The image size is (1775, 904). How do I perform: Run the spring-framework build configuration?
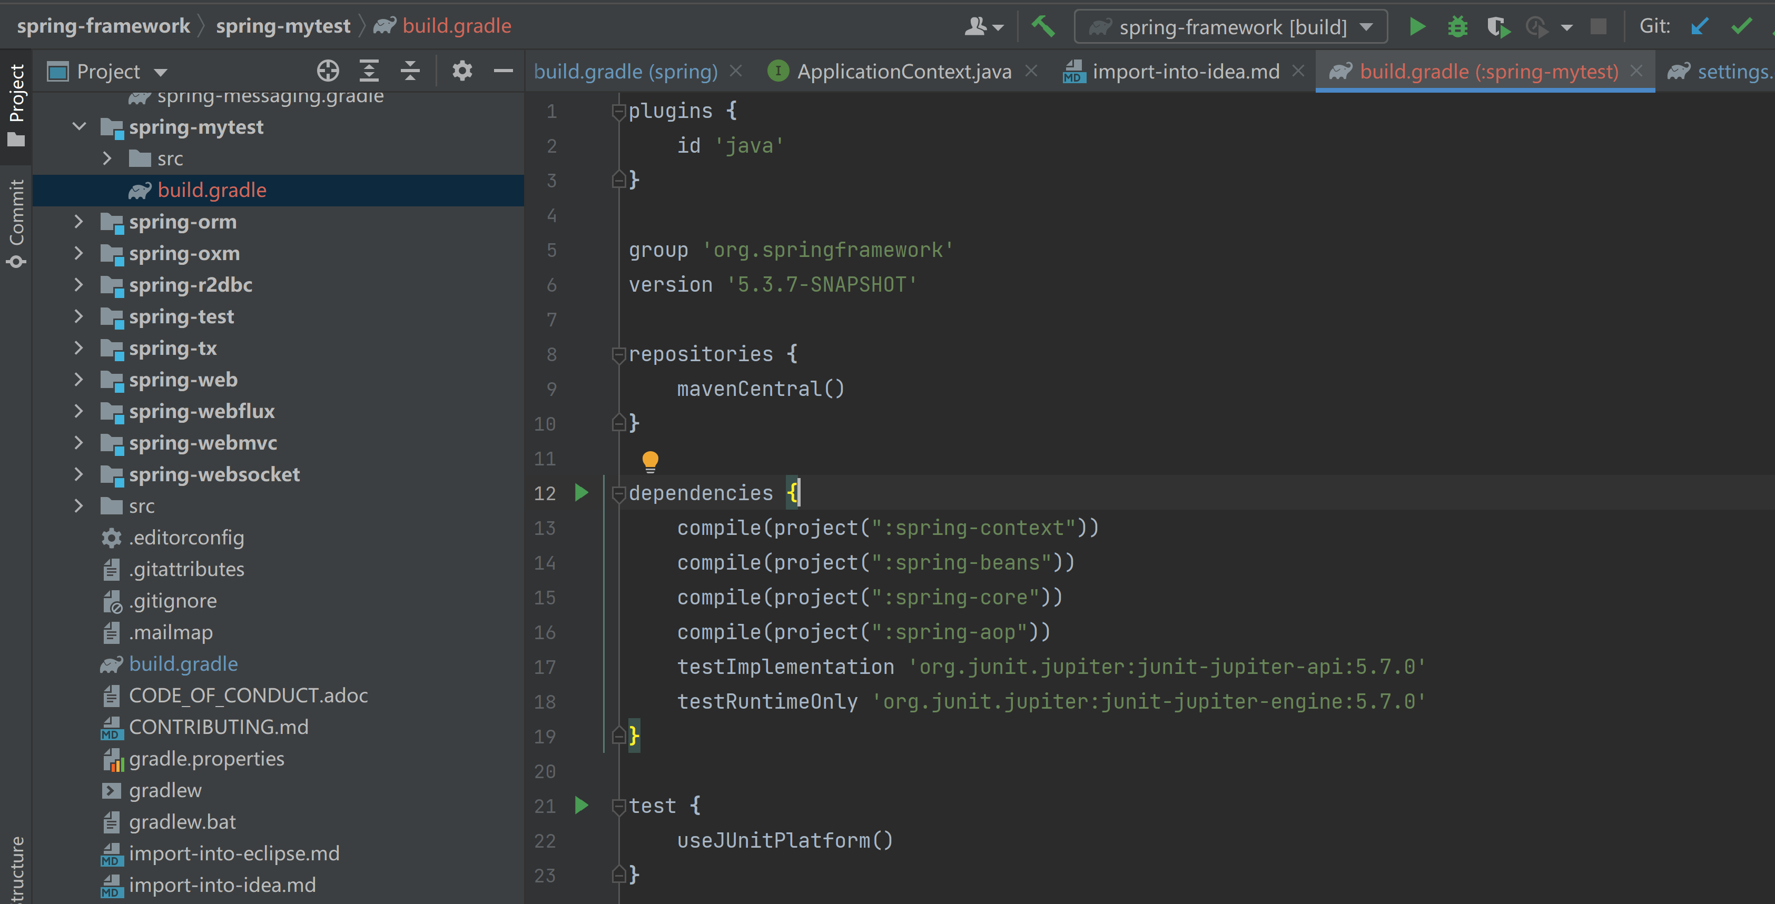1417,27
